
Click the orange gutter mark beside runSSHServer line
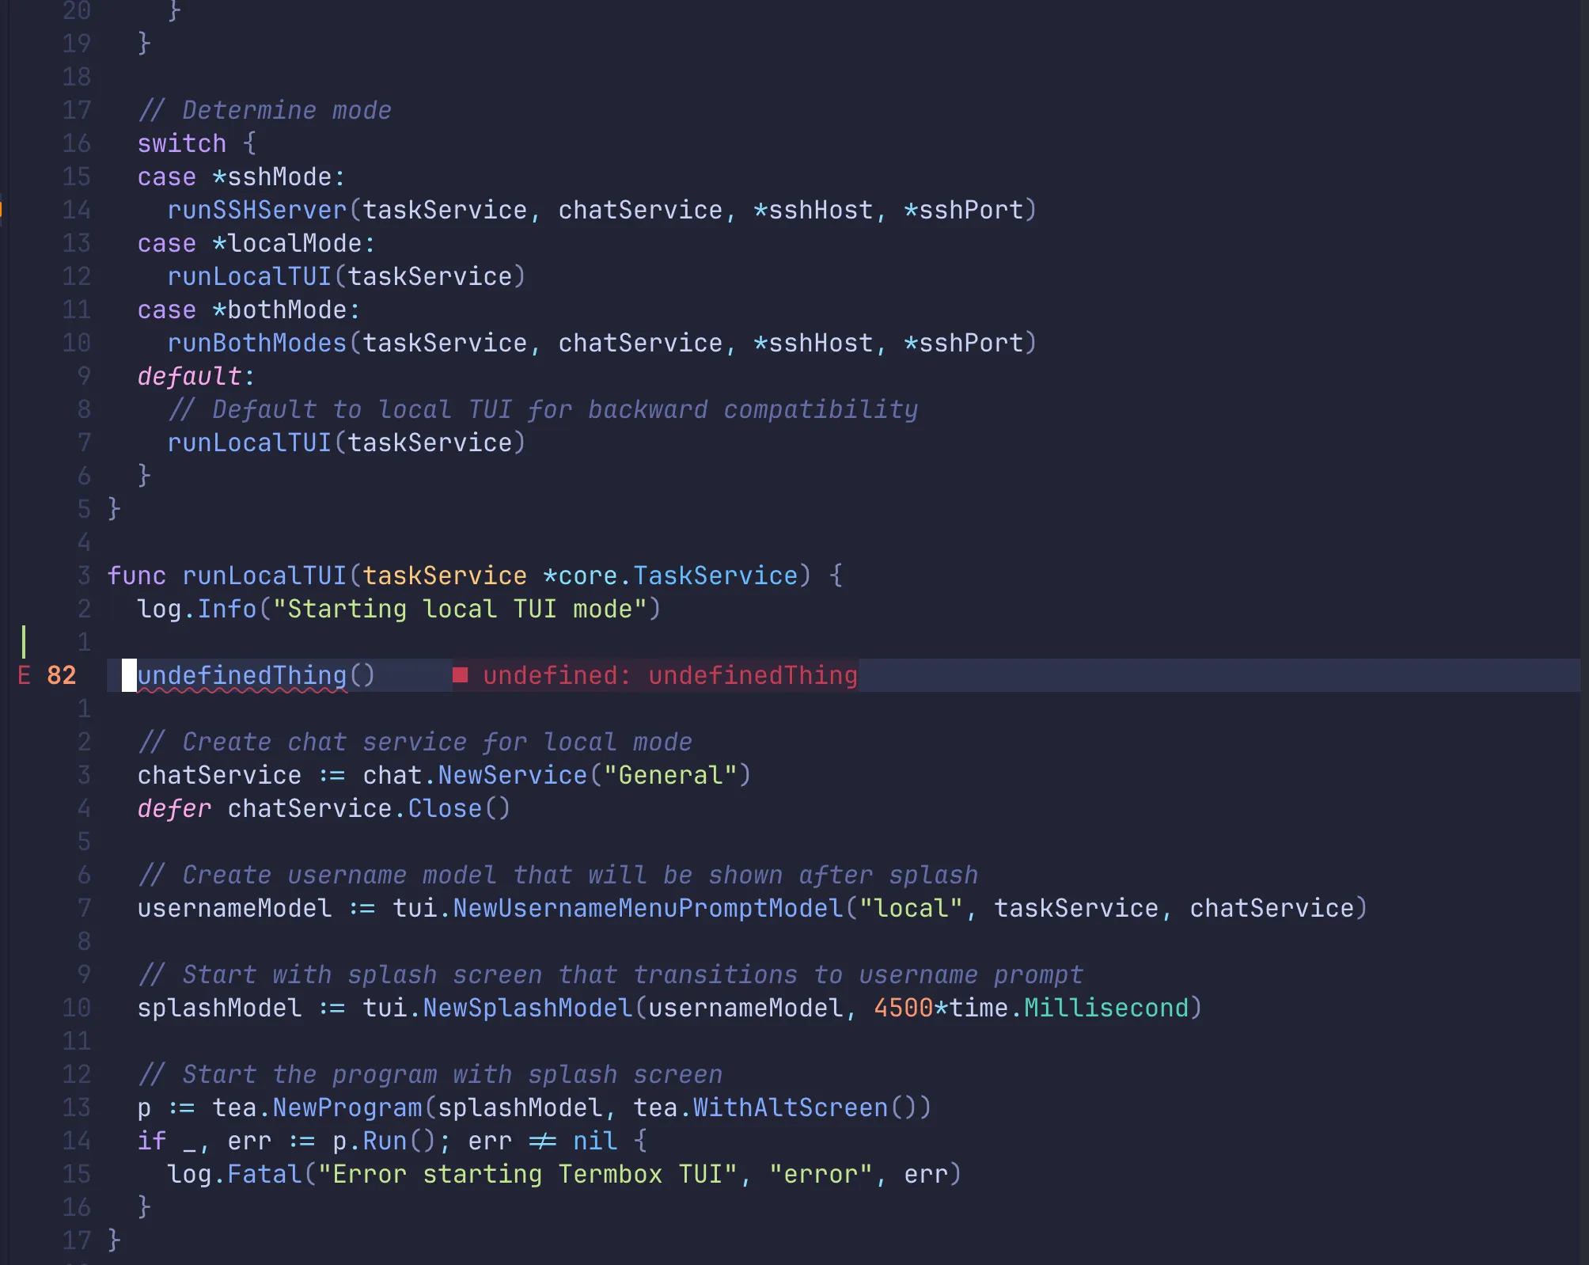[2, 210]
